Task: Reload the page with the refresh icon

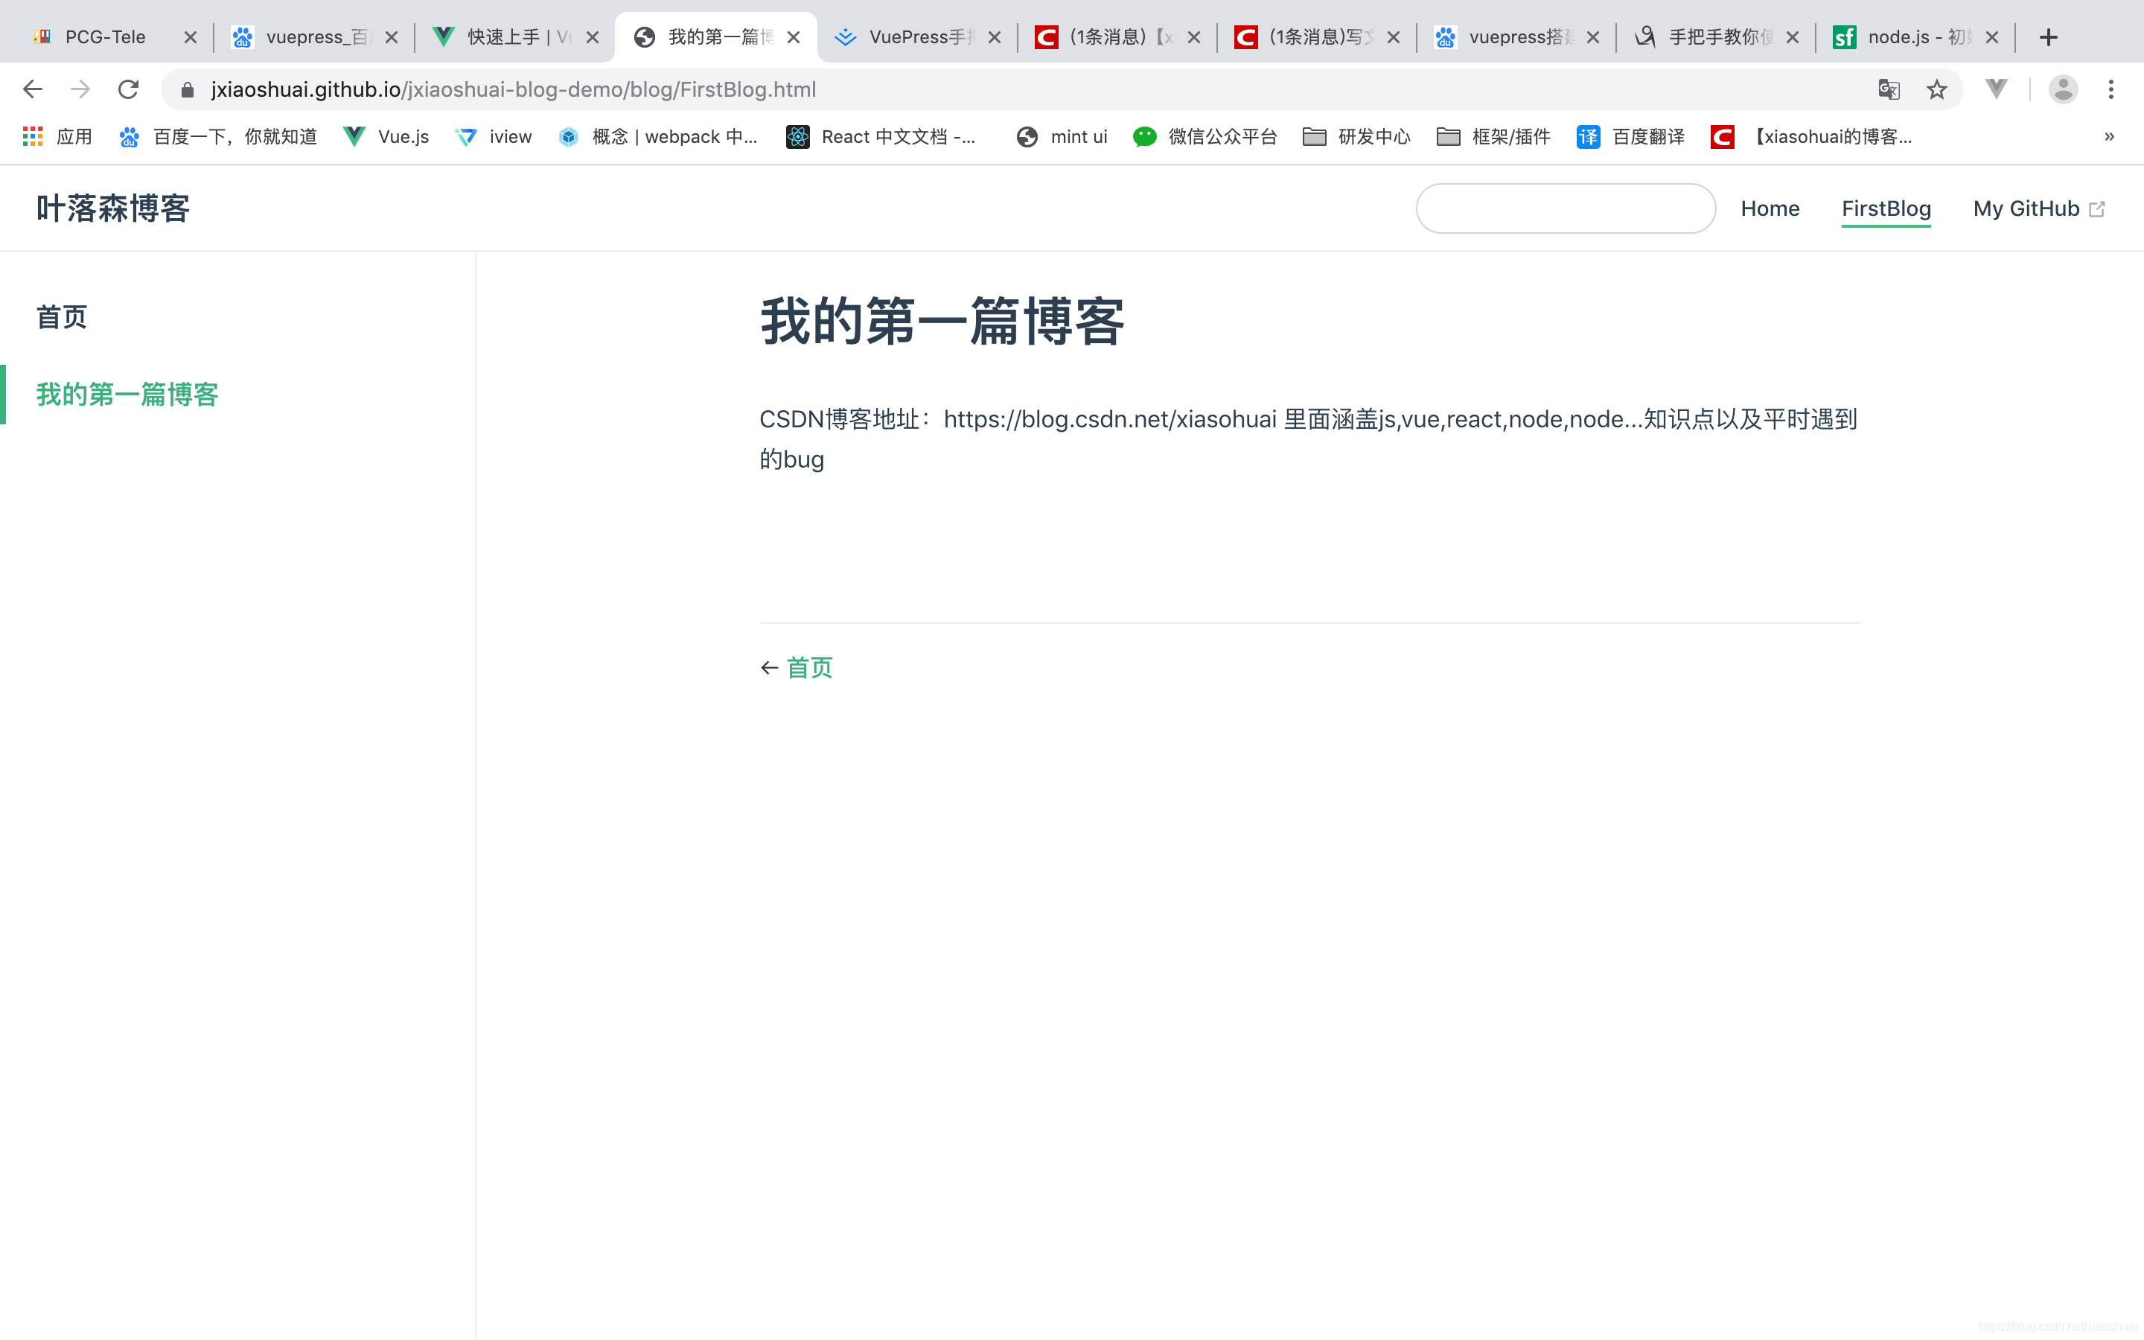Action: 129,89
